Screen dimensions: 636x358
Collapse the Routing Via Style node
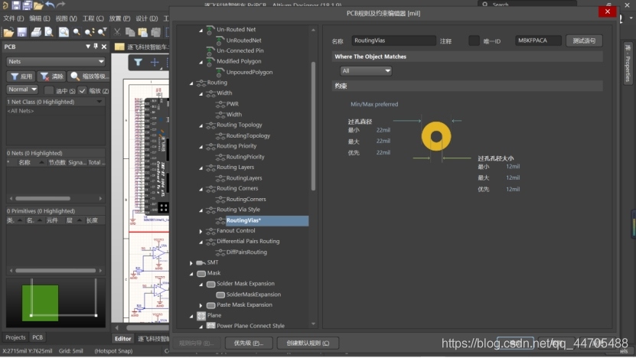(201, 210)
